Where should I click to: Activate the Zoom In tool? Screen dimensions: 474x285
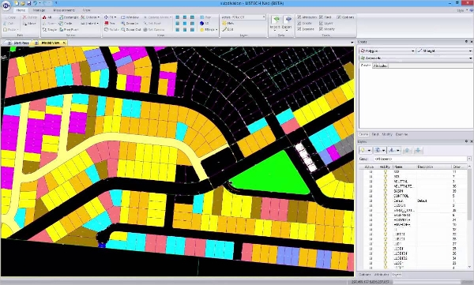130,23
